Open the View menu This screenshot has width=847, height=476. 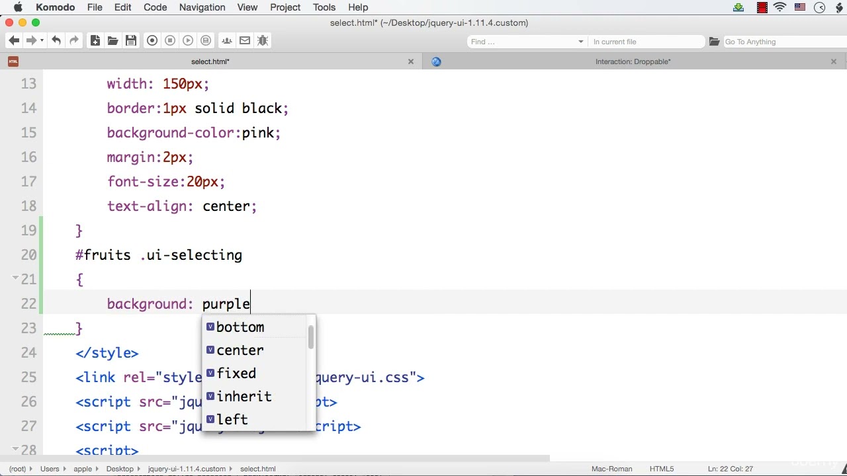point(247,7)
